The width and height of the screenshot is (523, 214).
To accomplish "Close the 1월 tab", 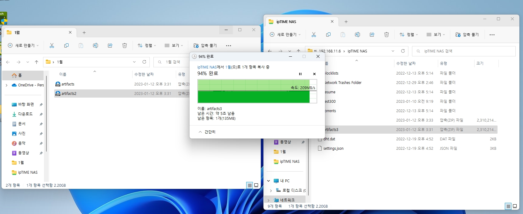I will [70, 32].
